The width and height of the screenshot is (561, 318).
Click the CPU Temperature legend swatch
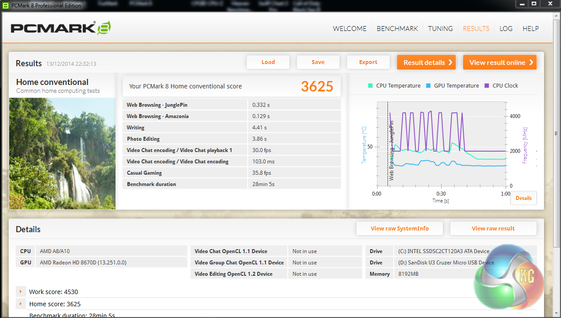click(x=371, y=86)
